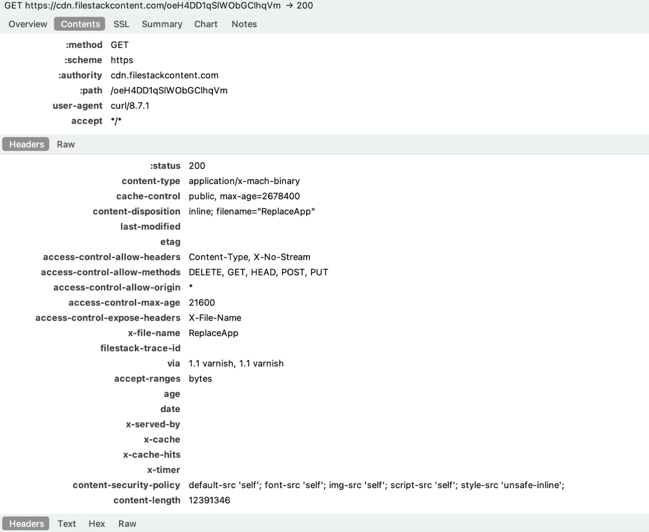Screen dimensions: 649x532
Task: Go to the Notes tab
Action: pyautogui.click(x=244, y=24)
